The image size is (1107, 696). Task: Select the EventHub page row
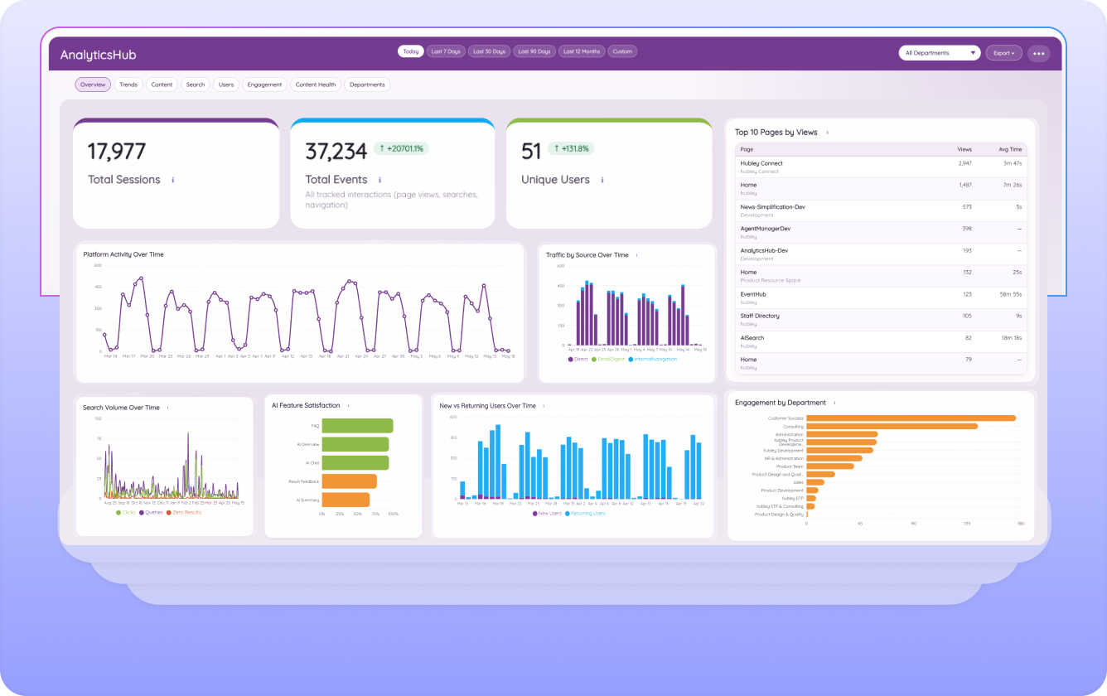click(x=881, y=297)
